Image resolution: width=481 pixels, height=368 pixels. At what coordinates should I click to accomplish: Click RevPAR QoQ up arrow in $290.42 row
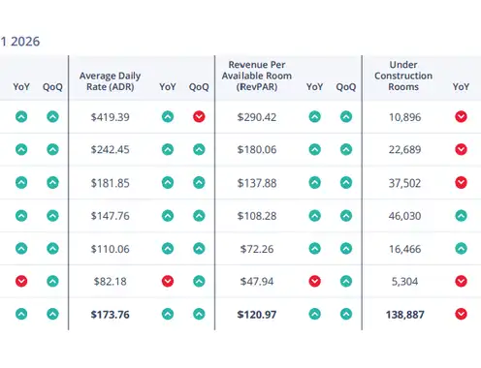point(346,116)
